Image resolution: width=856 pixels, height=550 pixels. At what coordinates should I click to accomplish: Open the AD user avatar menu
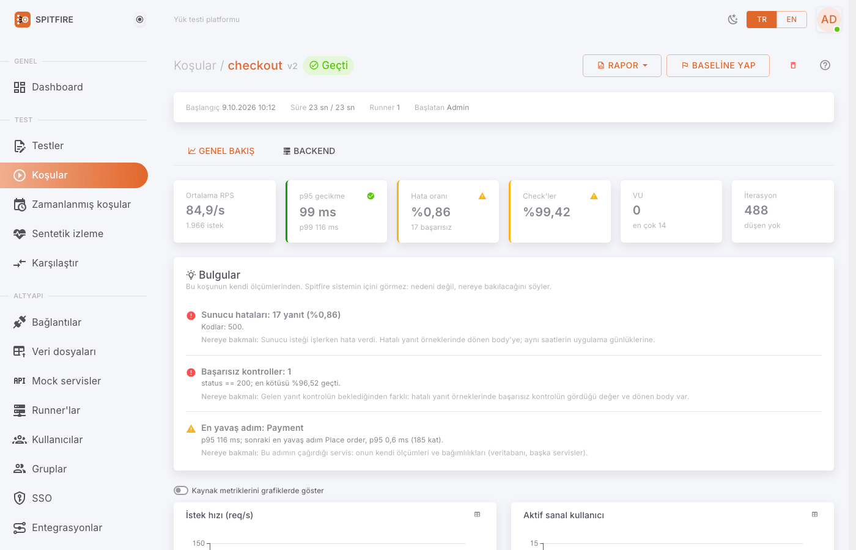(829, 20)
